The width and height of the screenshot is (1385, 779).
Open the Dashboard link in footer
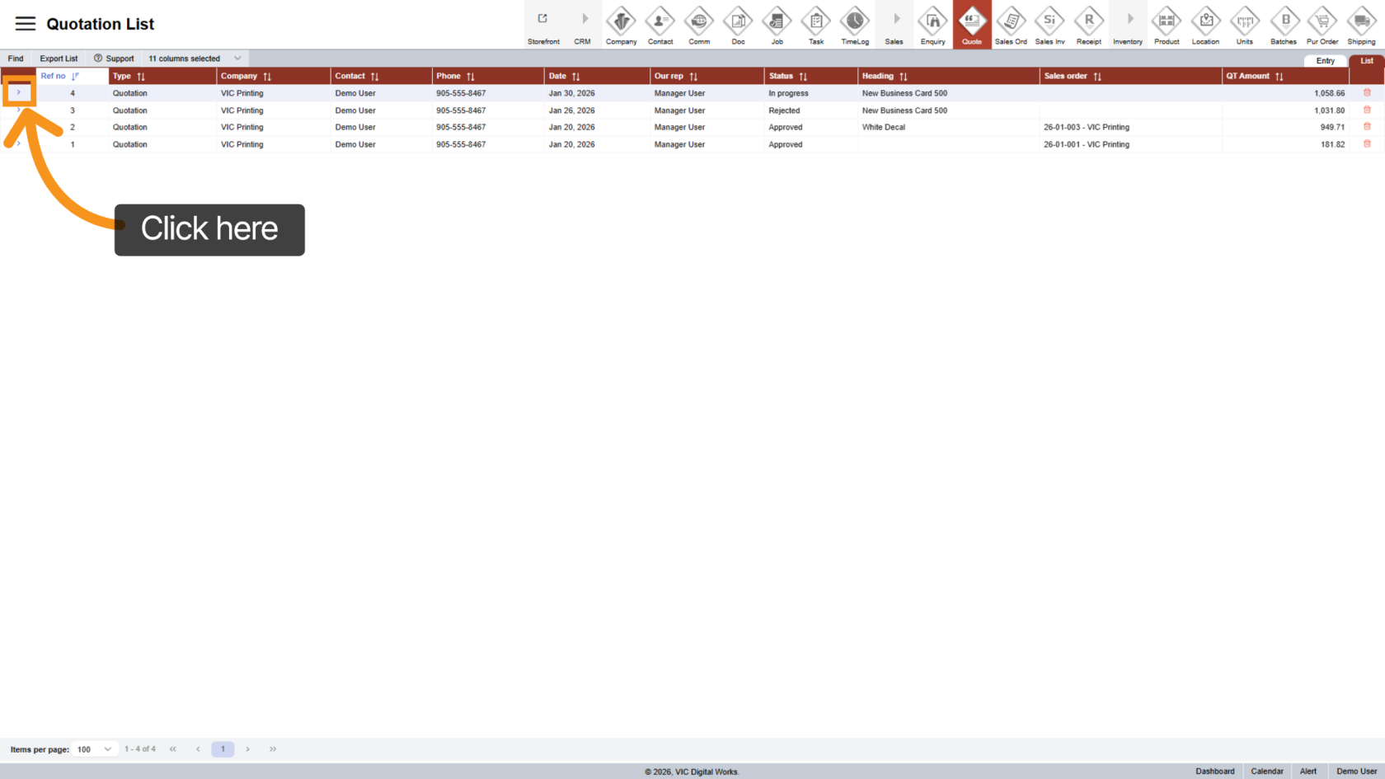(1214, 772)
